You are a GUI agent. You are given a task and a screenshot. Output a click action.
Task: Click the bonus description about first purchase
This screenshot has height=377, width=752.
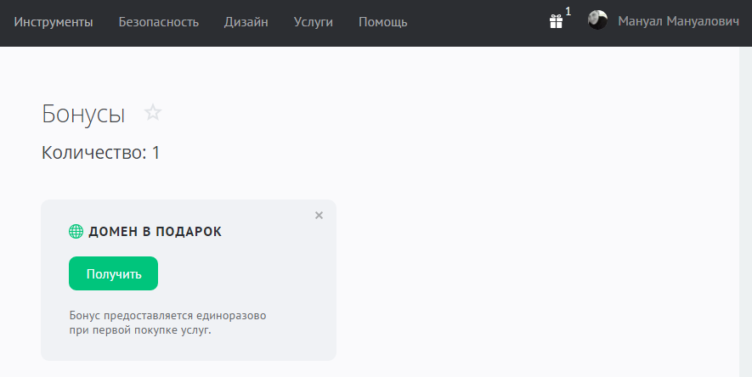pos(167,323)
